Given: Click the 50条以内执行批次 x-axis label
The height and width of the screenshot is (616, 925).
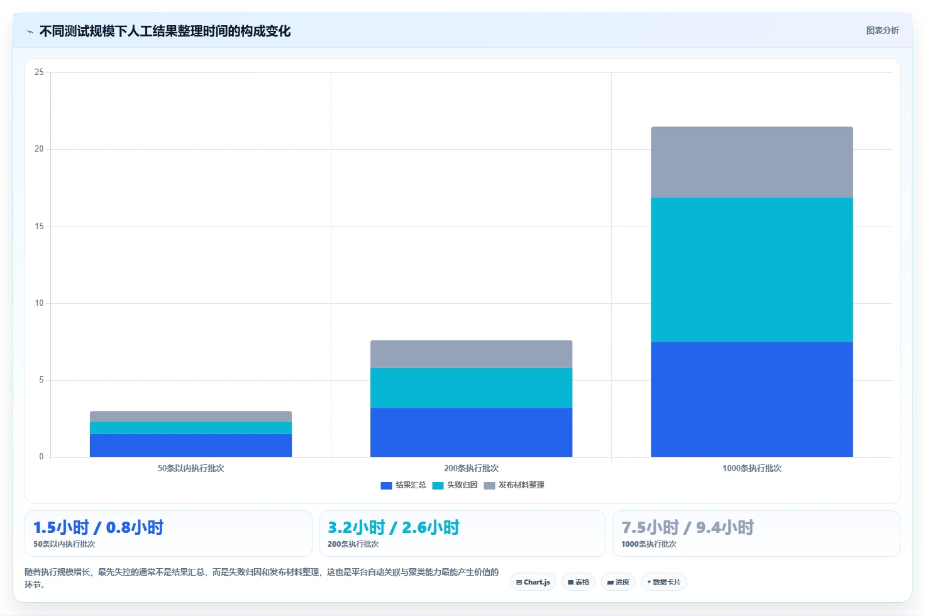Looking at the screenshot, I should click(x=191, y=468).
